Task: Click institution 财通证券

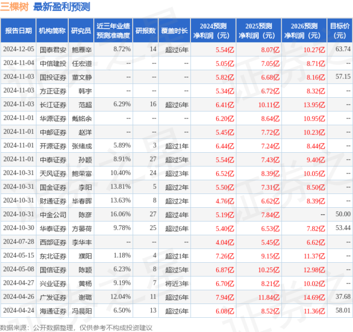Action: tap(53, 201)
